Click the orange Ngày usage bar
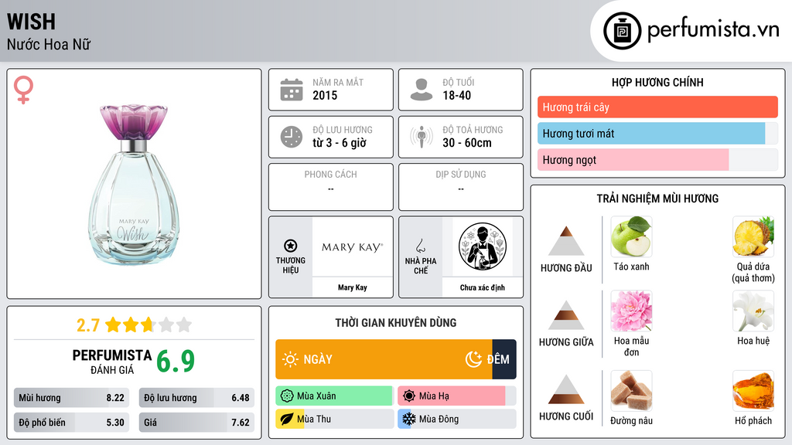This screenshot has height=445, width=792. click(384, 359)
